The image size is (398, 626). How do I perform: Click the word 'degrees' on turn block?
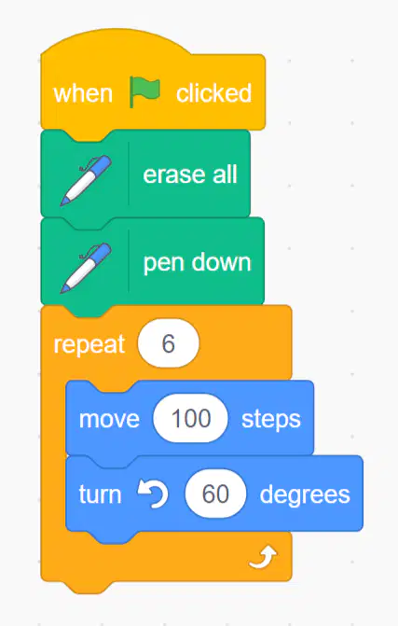click(305, 495)
